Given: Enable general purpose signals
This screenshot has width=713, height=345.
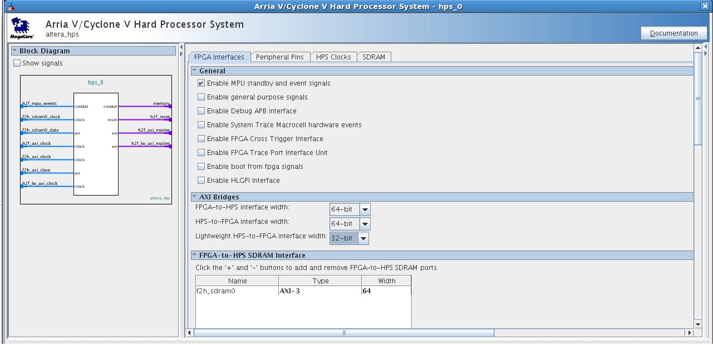Looking at the screenshot, I should click(201, 97).
